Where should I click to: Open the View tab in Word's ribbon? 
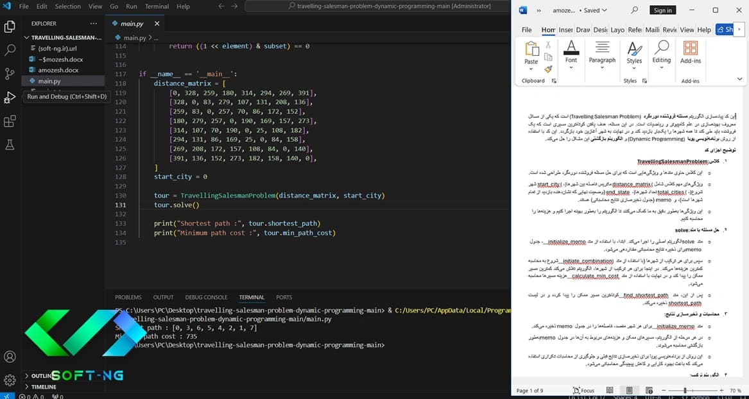coord(687,30)
